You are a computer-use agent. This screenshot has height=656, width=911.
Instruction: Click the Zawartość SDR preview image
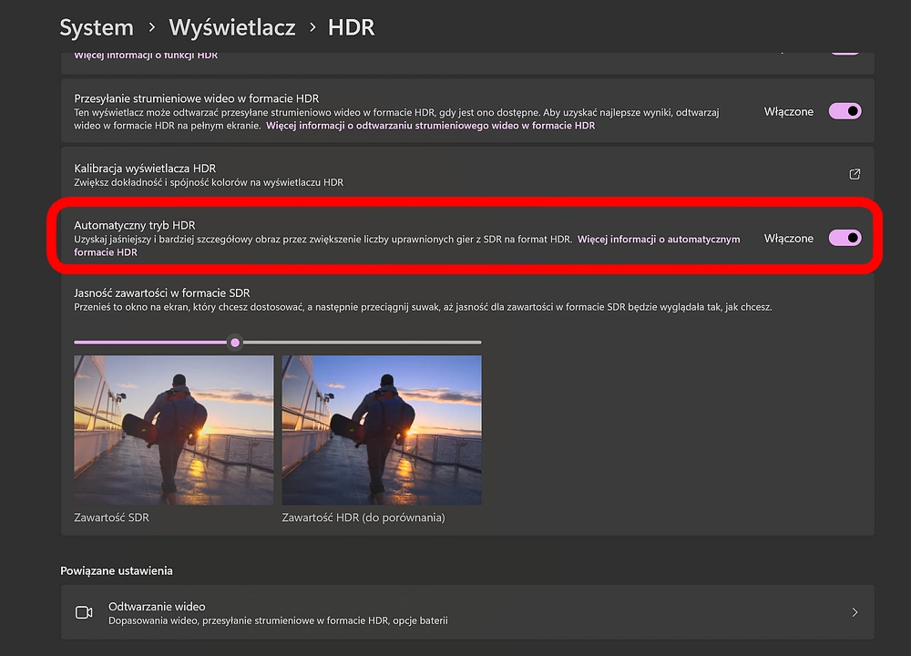tap(174, 430)
